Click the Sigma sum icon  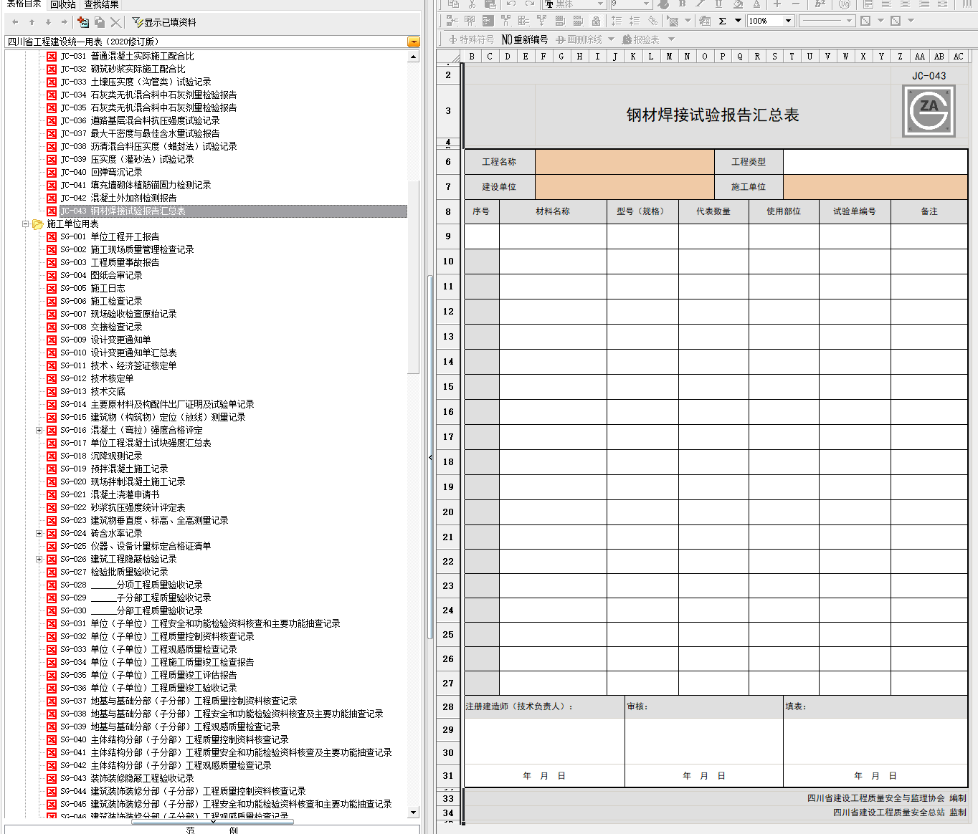coord(723,21)
